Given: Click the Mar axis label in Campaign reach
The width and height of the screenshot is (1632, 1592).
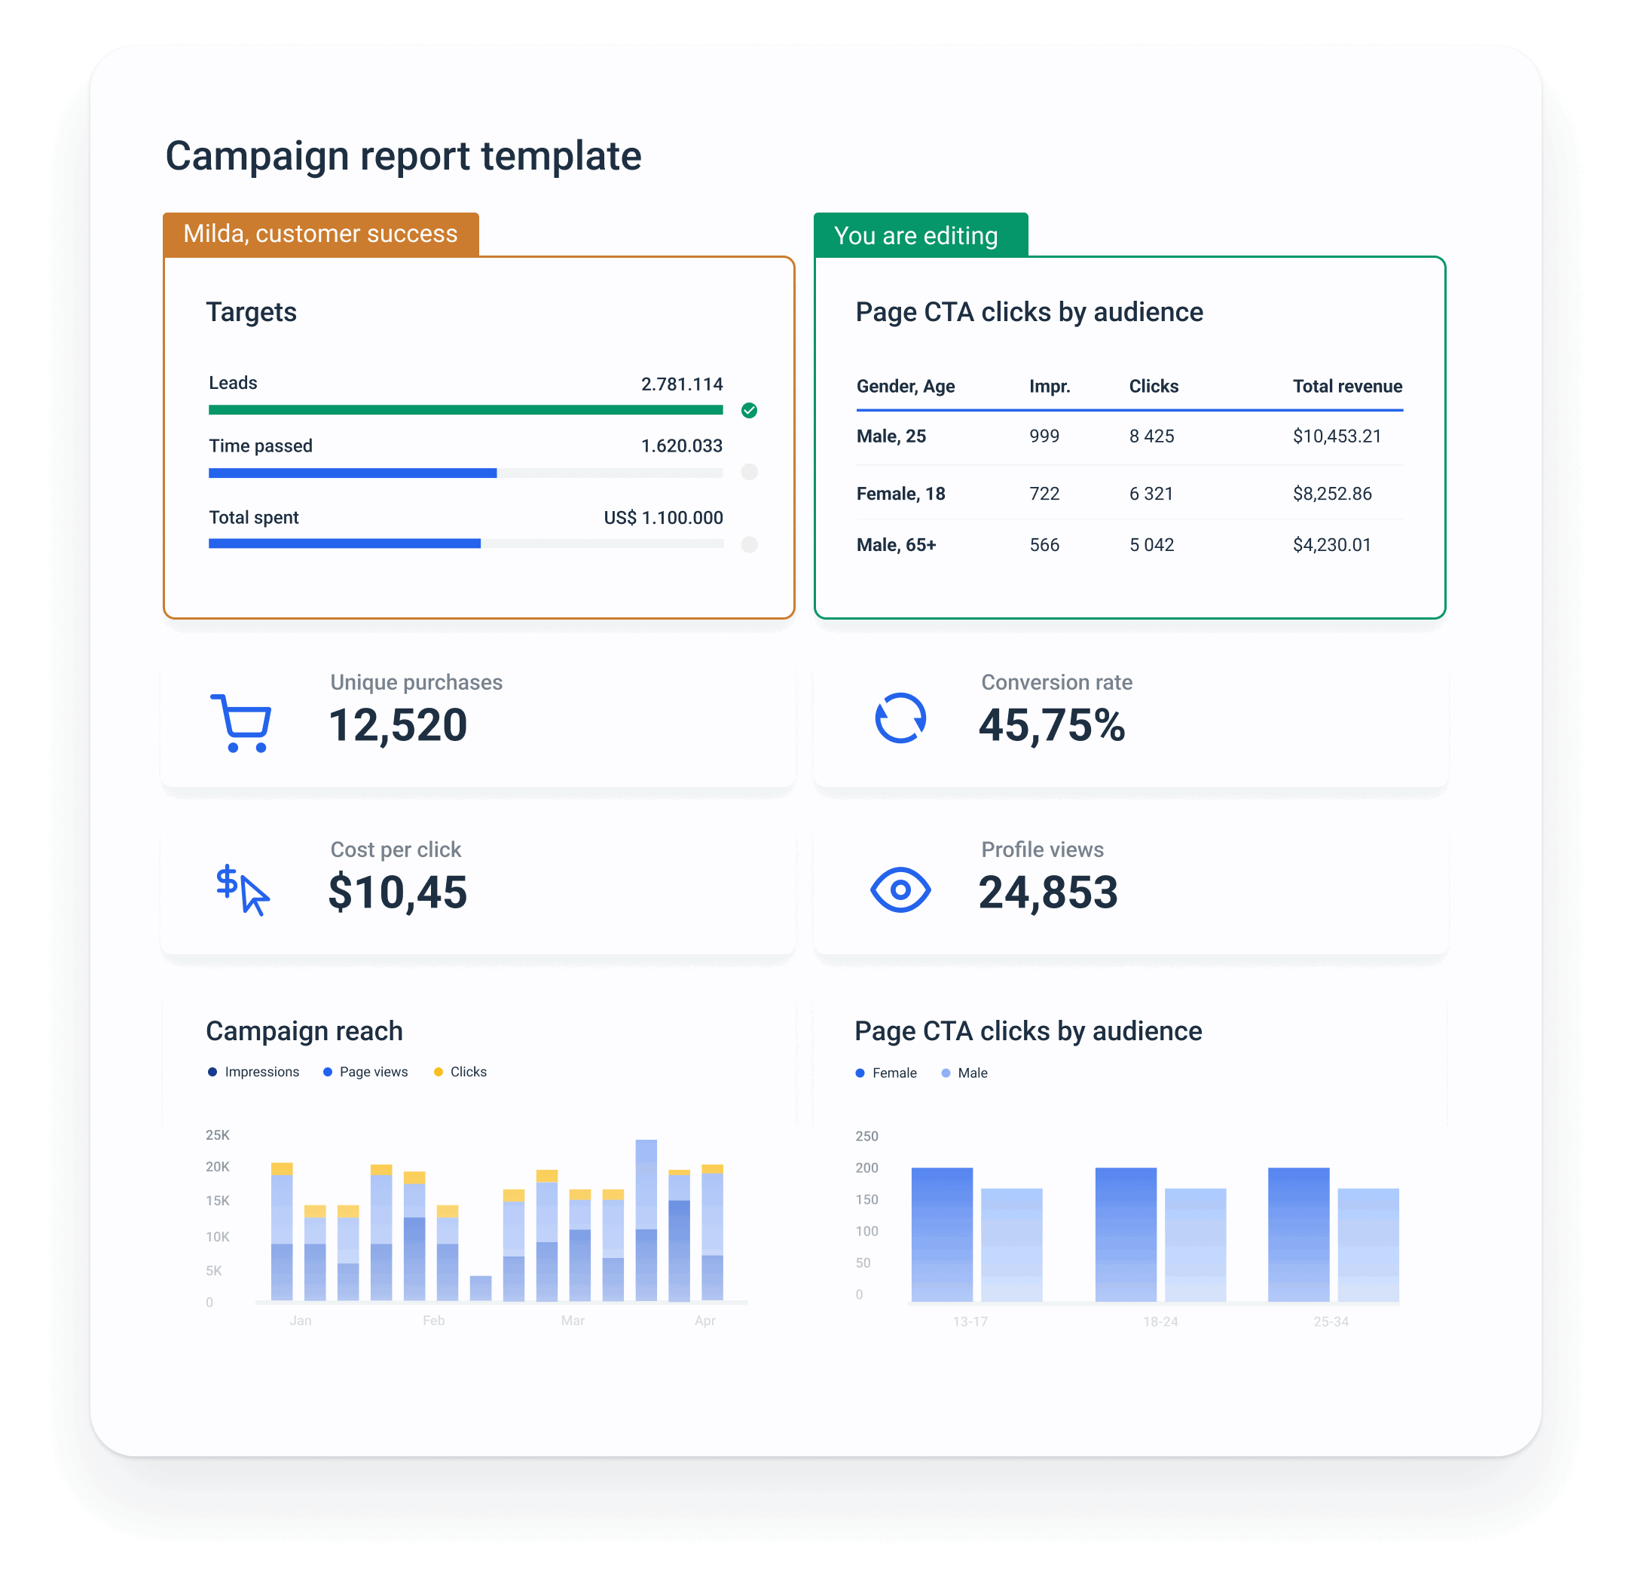Looking at the screenshot, I should tap(573, 1320).
